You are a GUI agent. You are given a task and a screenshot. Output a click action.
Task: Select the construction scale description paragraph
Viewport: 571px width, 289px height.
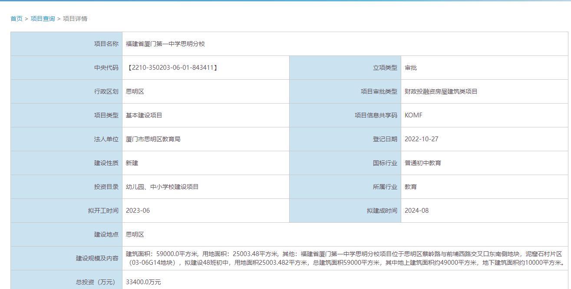click(345, 258)
